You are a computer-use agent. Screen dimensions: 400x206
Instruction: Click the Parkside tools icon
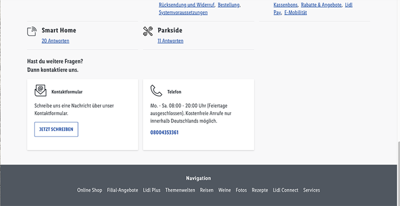[148, 31]
